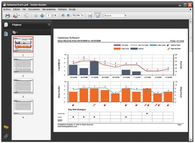Open the Herramientas menu
Viewport: 195px width, 143px height.
[49, 9]
